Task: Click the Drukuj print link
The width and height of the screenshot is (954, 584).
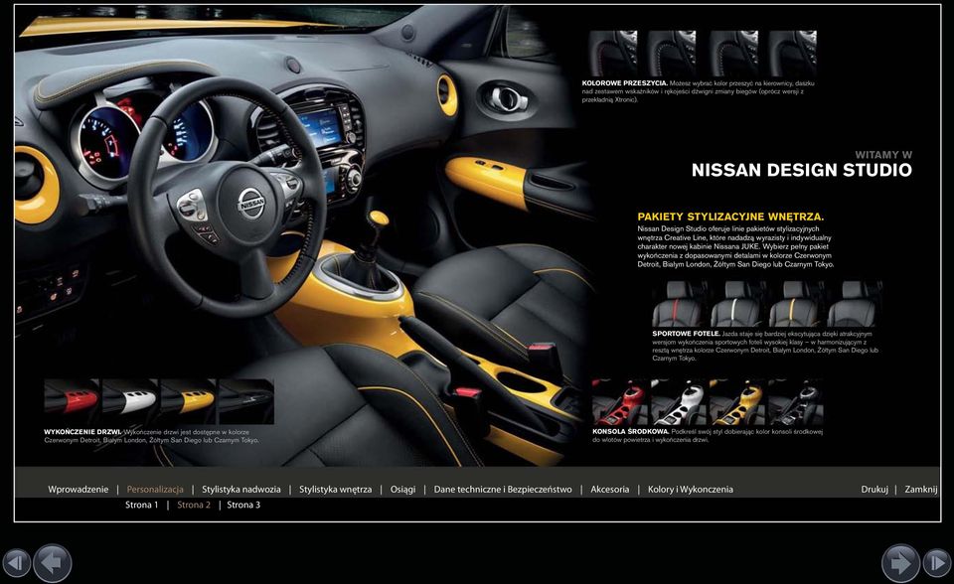Action: [x=874, y=489]
